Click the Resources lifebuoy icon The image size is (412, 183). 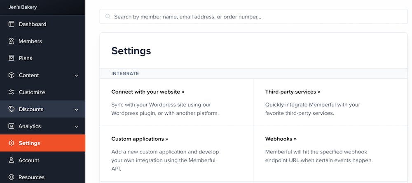click(12, 177)
